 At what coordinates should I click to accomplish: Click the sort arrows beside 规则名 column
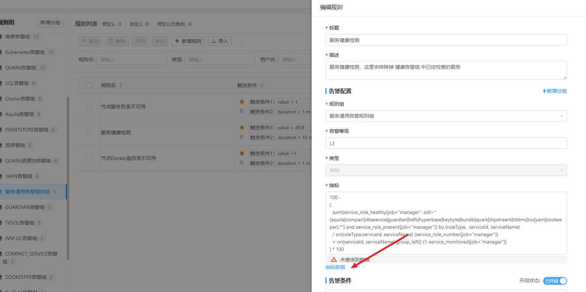[121, 86]
